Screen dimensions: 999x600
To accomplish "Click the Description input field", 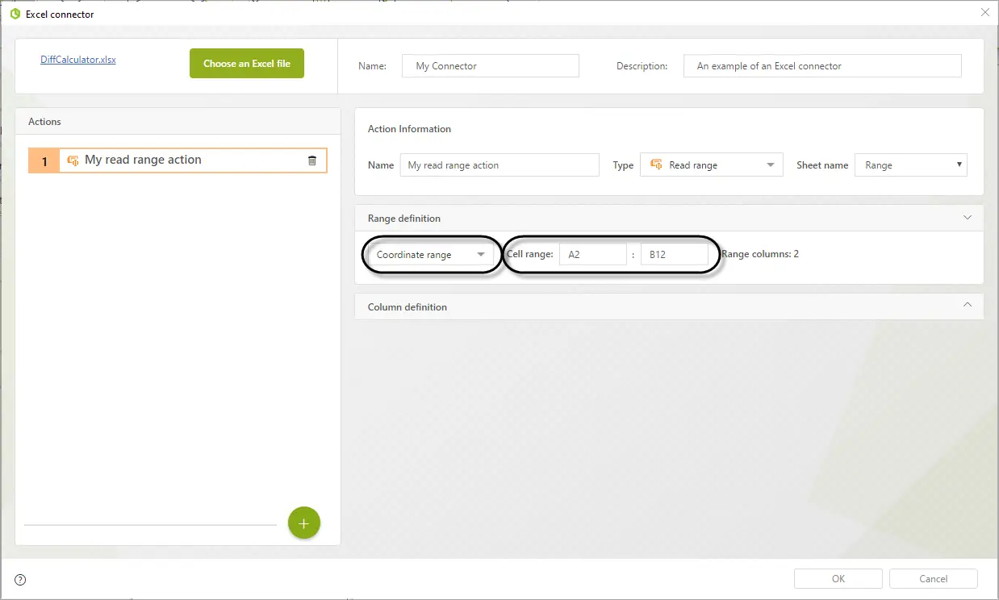I will point(822,66).
